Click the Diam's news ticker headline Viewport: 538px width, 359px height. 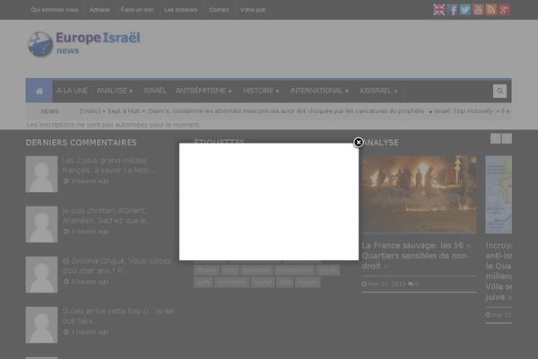251,111
